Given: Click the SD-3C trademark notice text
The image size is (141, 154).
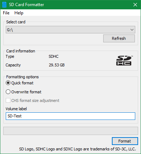Looking at the screenshot, I should coord(77,149).
